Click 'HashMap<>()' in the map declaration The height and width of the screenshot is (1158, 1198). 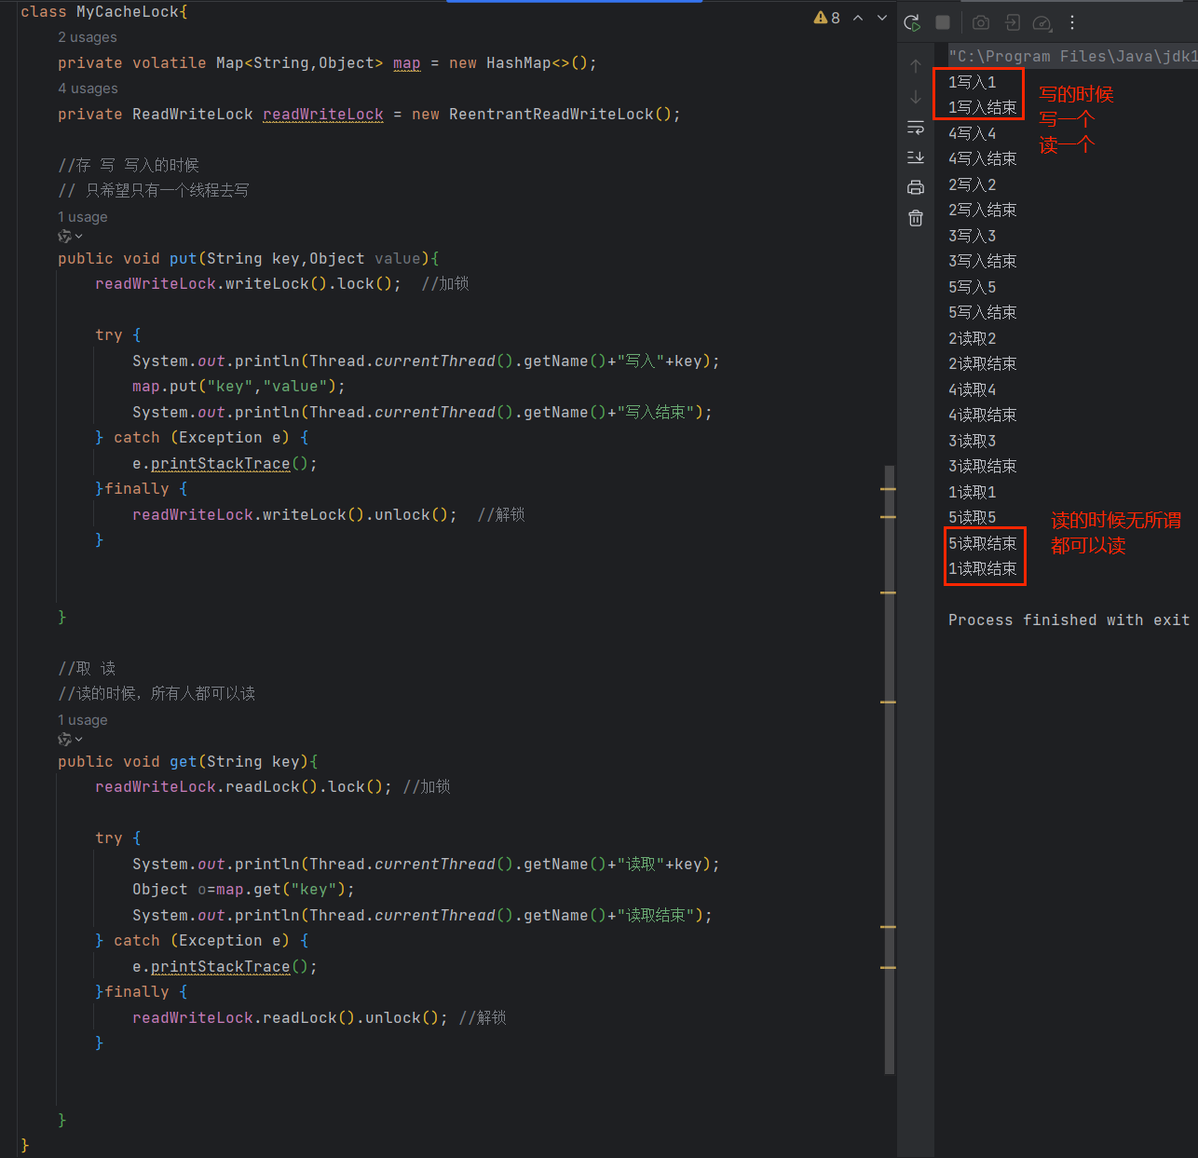pos(538,63)
